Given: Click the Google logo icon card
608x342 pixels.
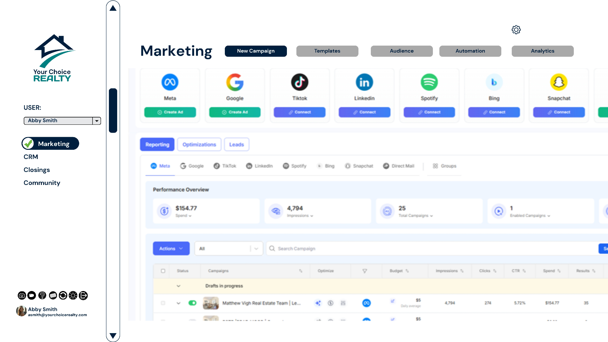Looking at the screenshot, I should (235, 82).
